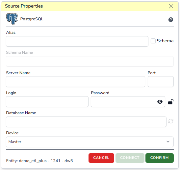
Task: Click into the Schema Name field
Action: click(x=90, y=61)
